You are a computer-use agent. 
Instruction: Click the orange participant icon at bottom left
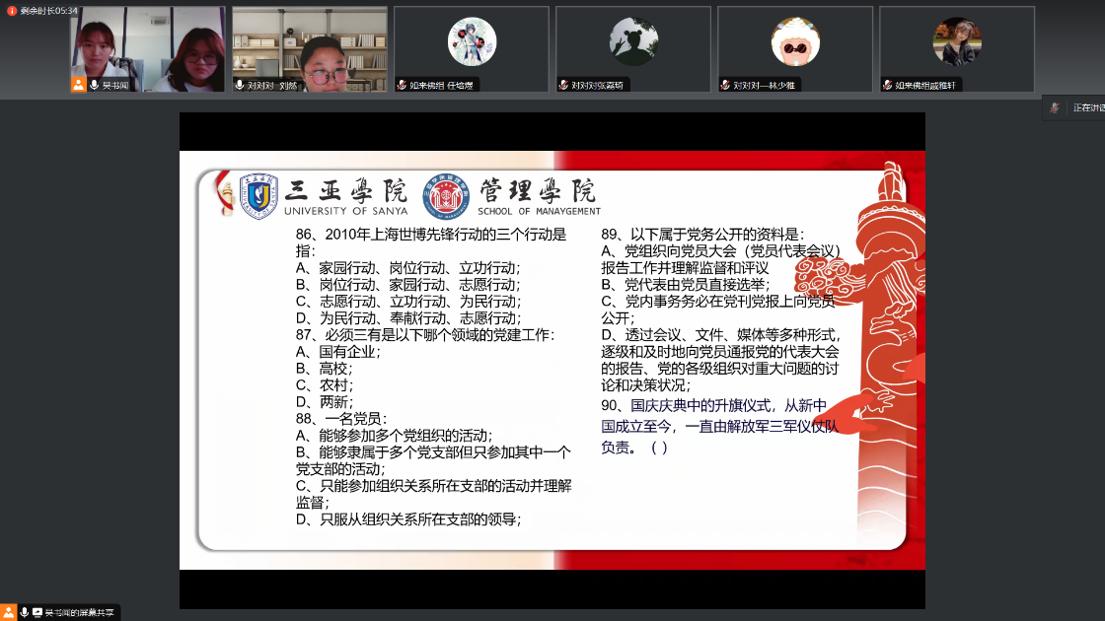tap(8, 610)
